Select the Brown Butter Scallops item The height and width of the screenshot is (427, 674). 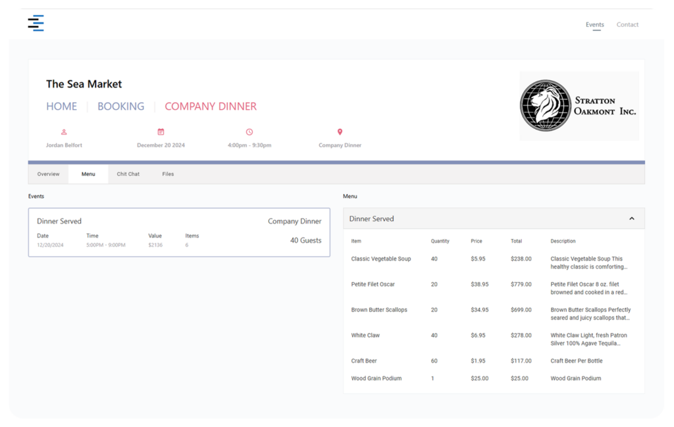(378, 310)
